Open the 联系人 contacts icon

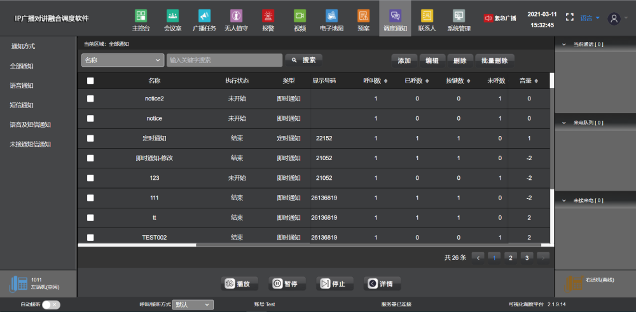(x=427, y=16)
